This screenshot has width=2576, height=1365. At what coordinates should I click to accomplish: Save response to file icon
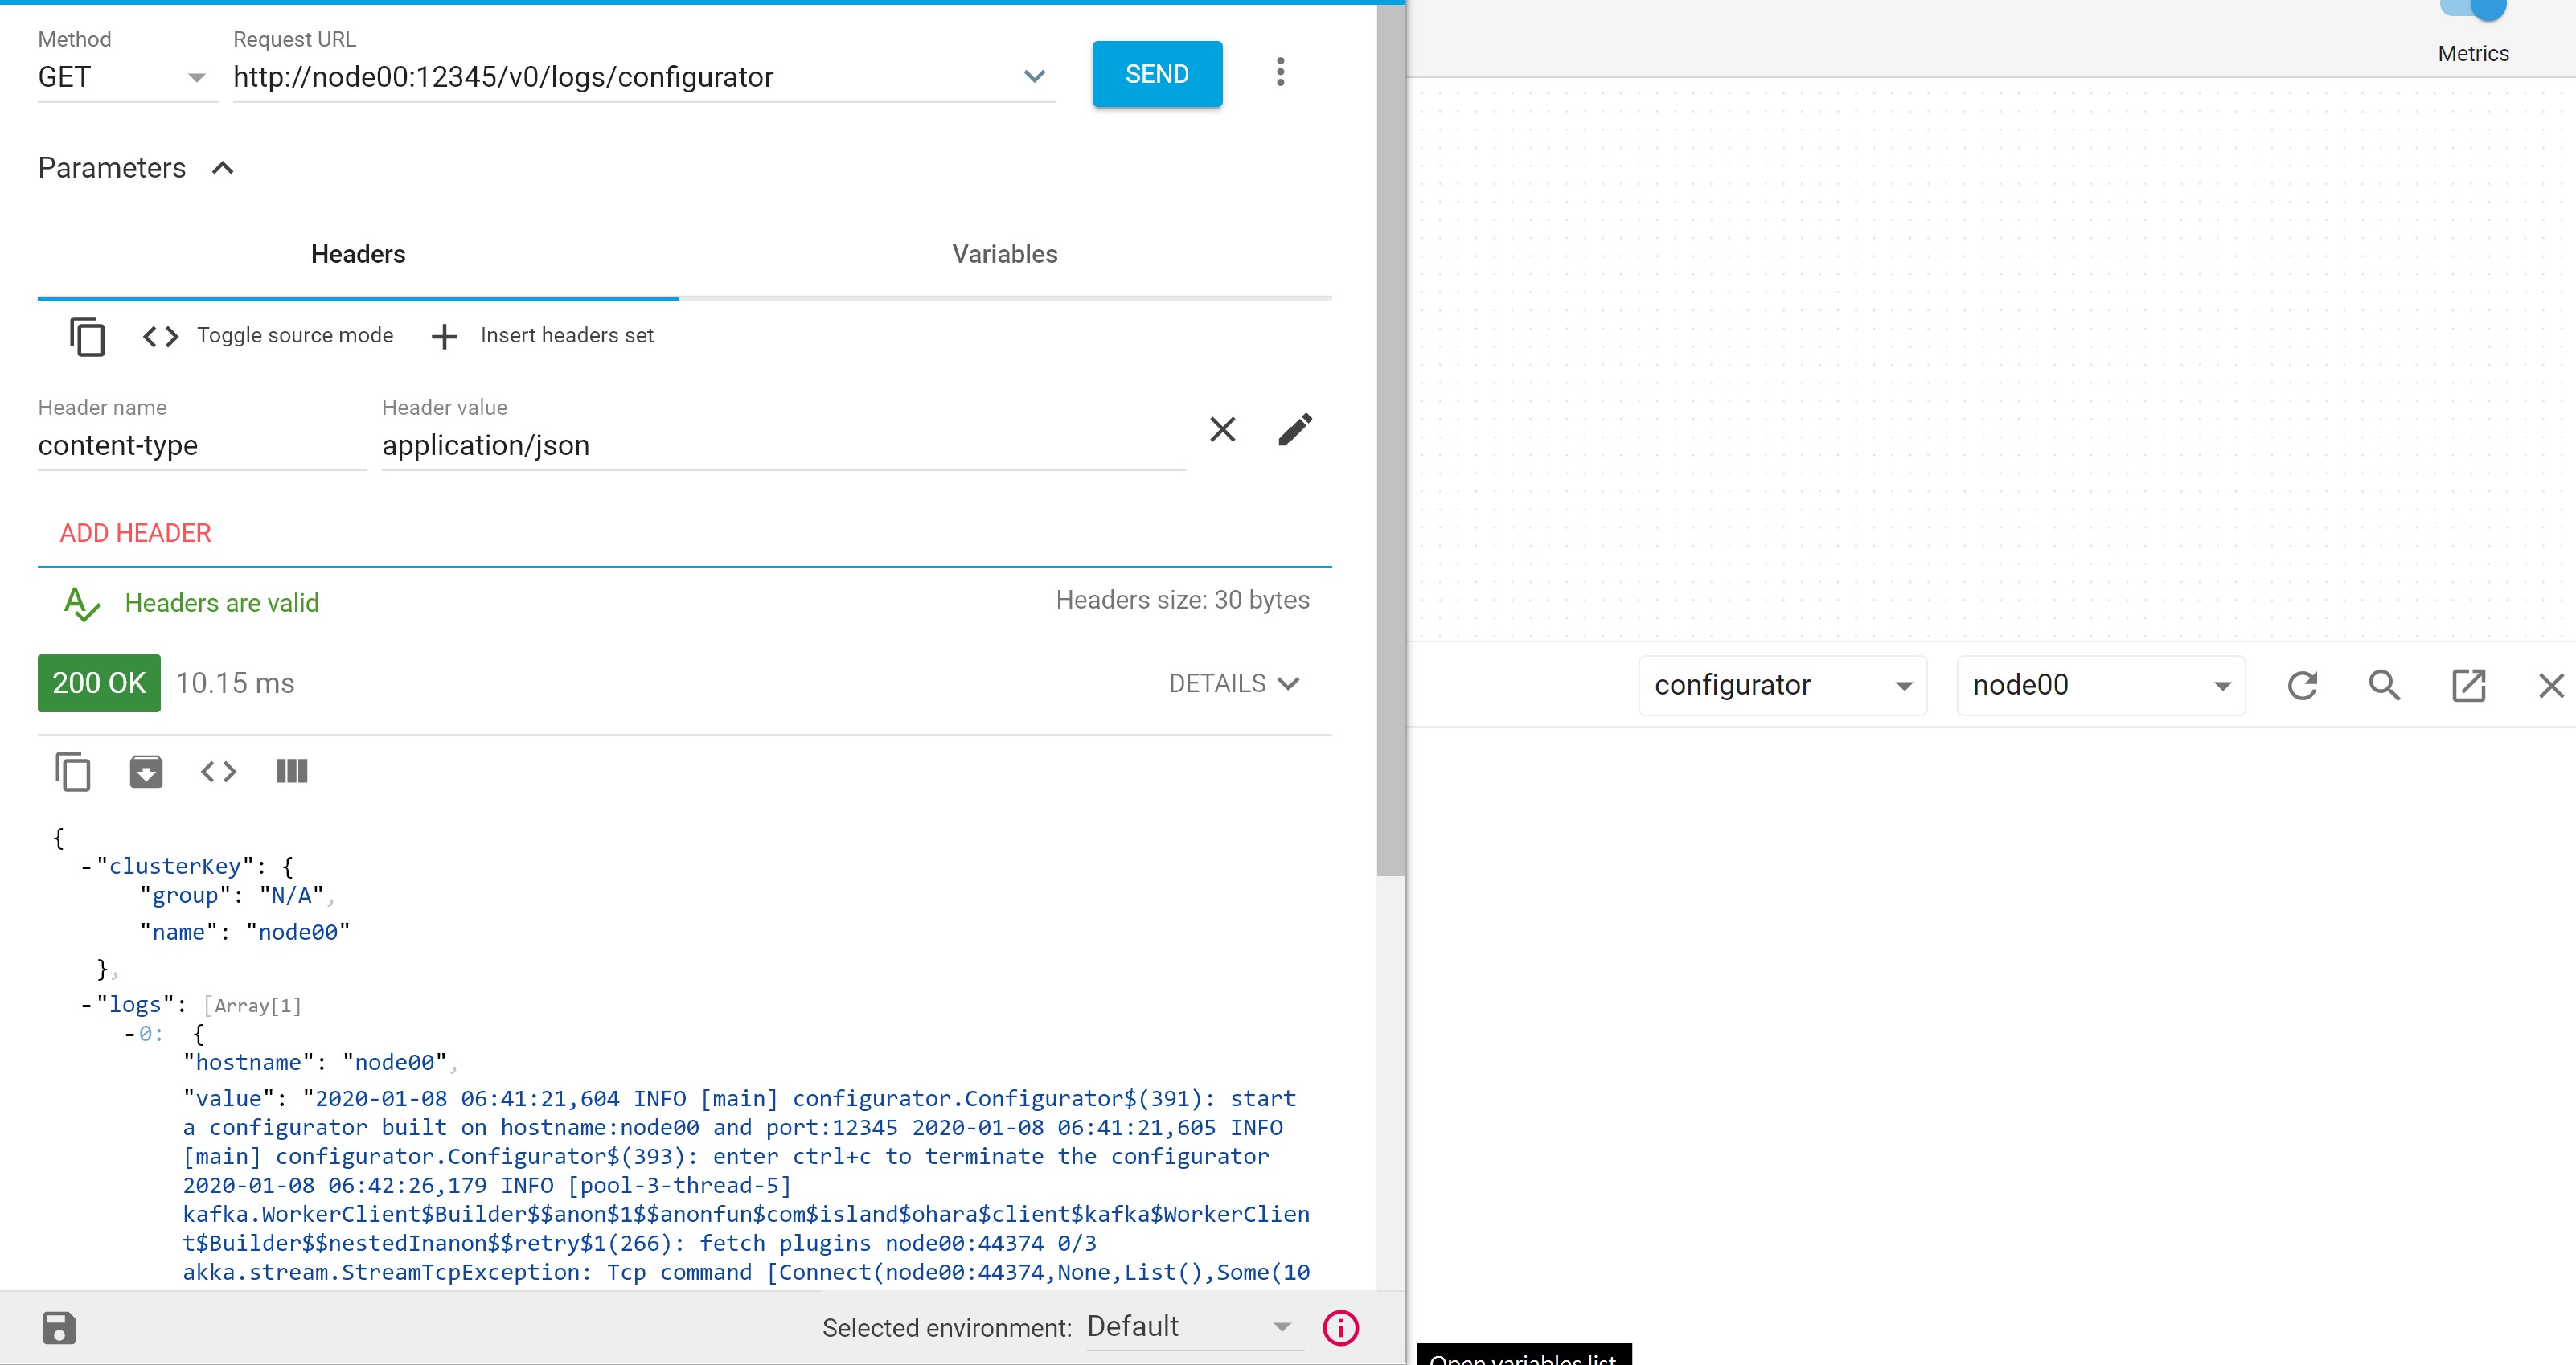point(146,771)
